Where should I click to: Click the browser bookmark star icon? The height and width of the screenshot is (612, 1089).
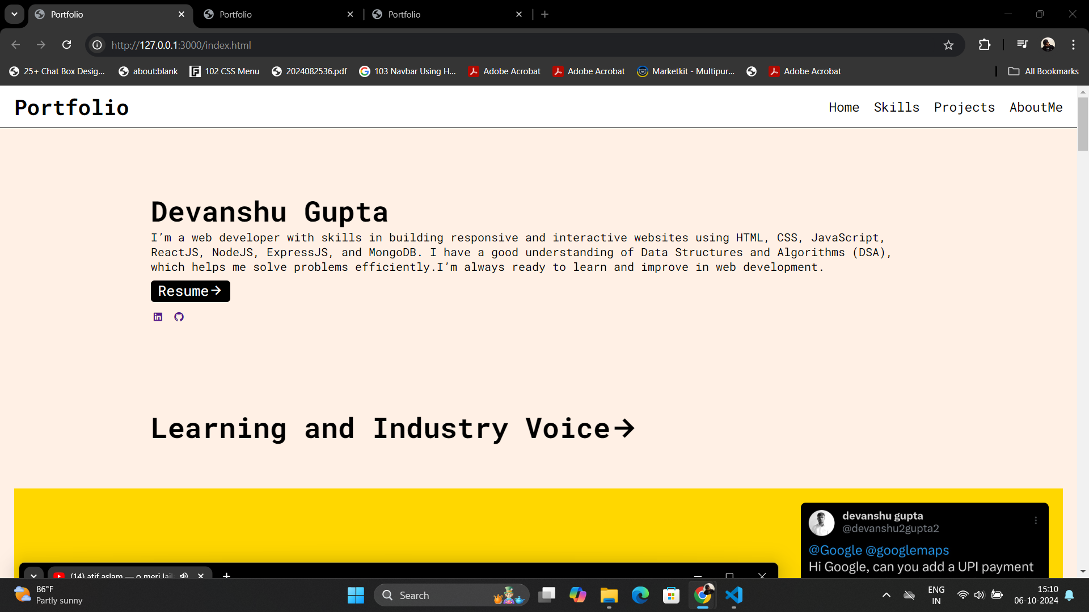tap(948, 45)
